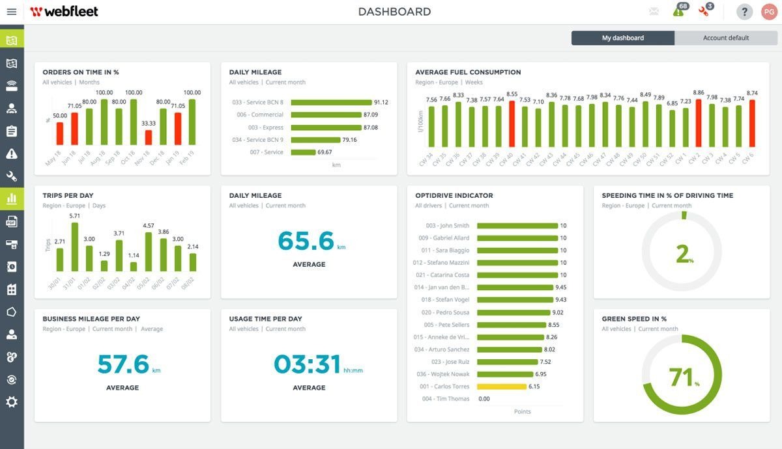
Task: Click the Speeding Time 2% donut chart
Action: click(682, 252)
